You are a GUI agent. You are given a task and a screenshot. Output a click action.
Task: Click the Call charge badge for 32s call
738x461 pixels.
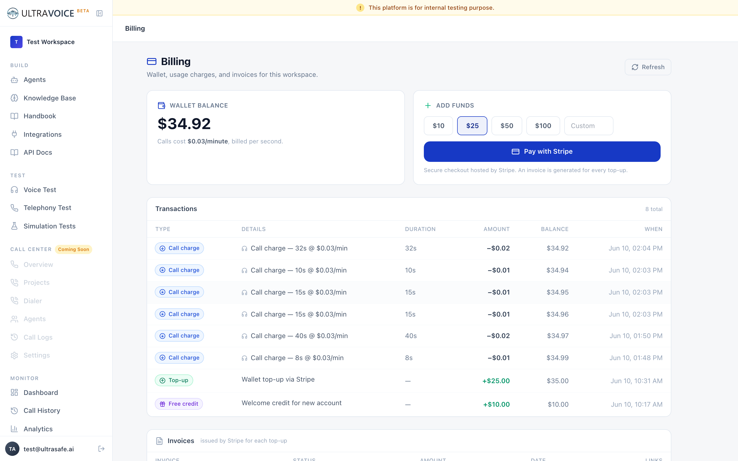tap(179, 248)
